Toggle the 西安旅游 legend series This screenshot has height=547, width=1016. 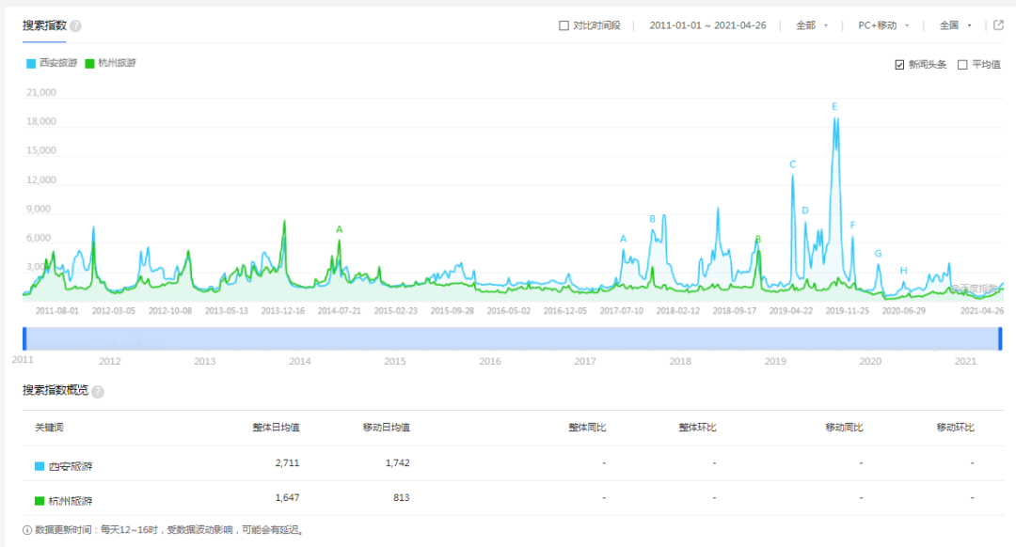pos(52,63)
